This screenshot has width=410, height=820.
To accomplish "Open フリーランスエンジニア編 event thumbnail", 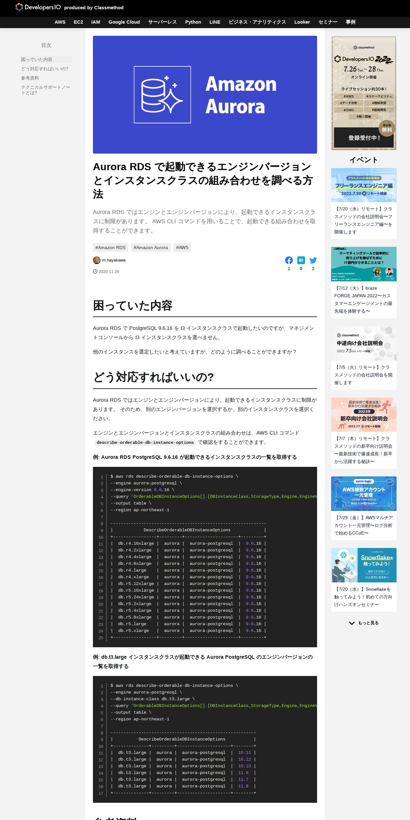I will click(x=364, y=185).
